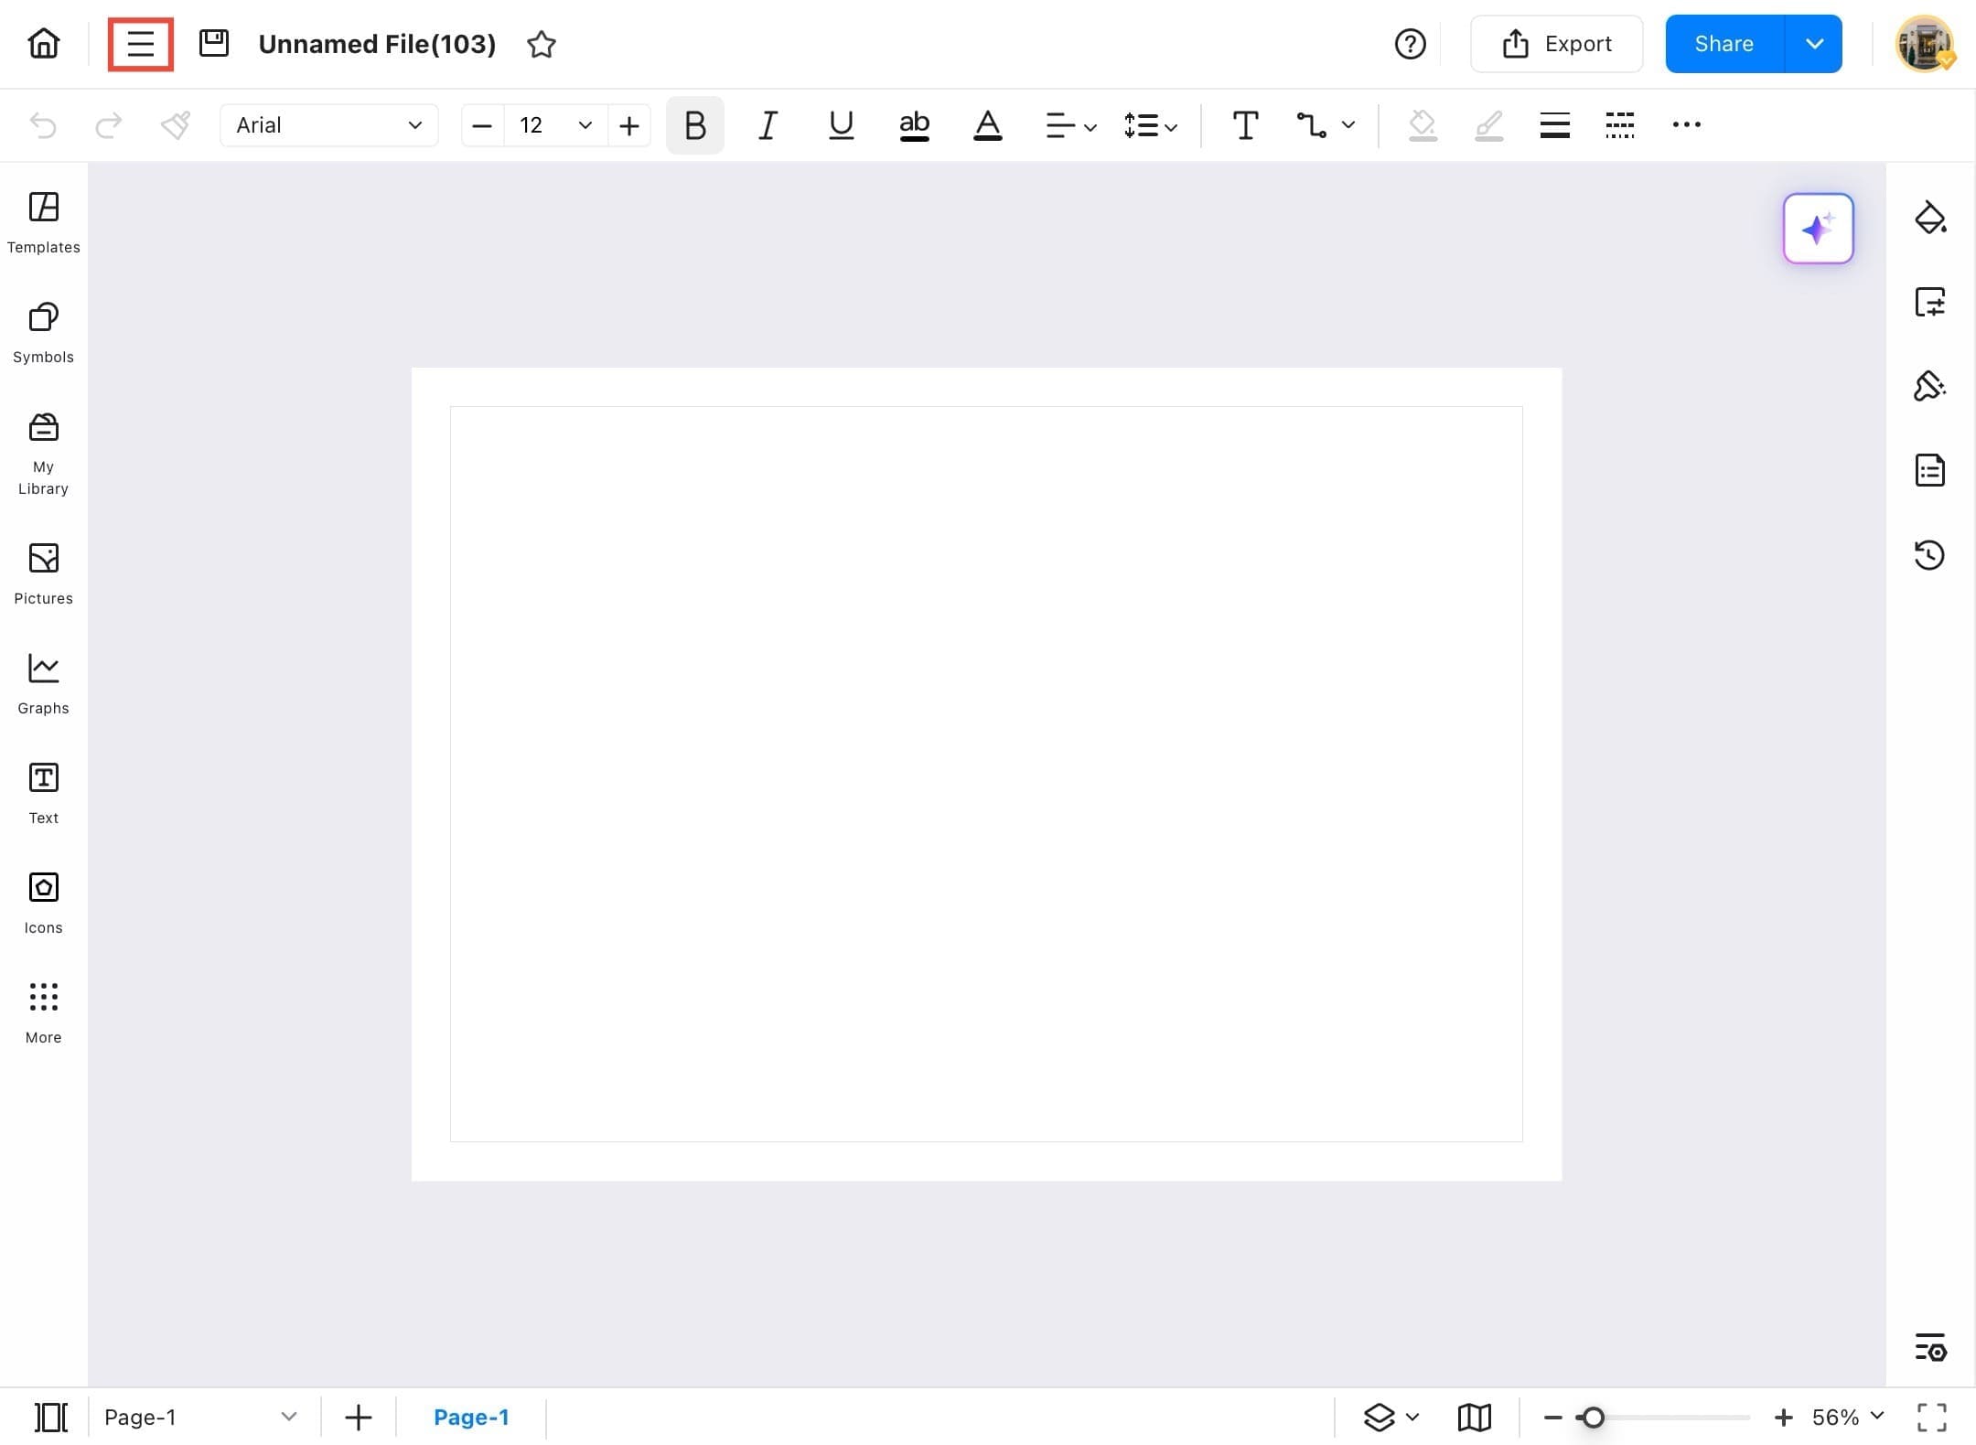Click the Export button
Image resolution: width=1976 pixels, height=1445 pixels.
pos(1556,43)
